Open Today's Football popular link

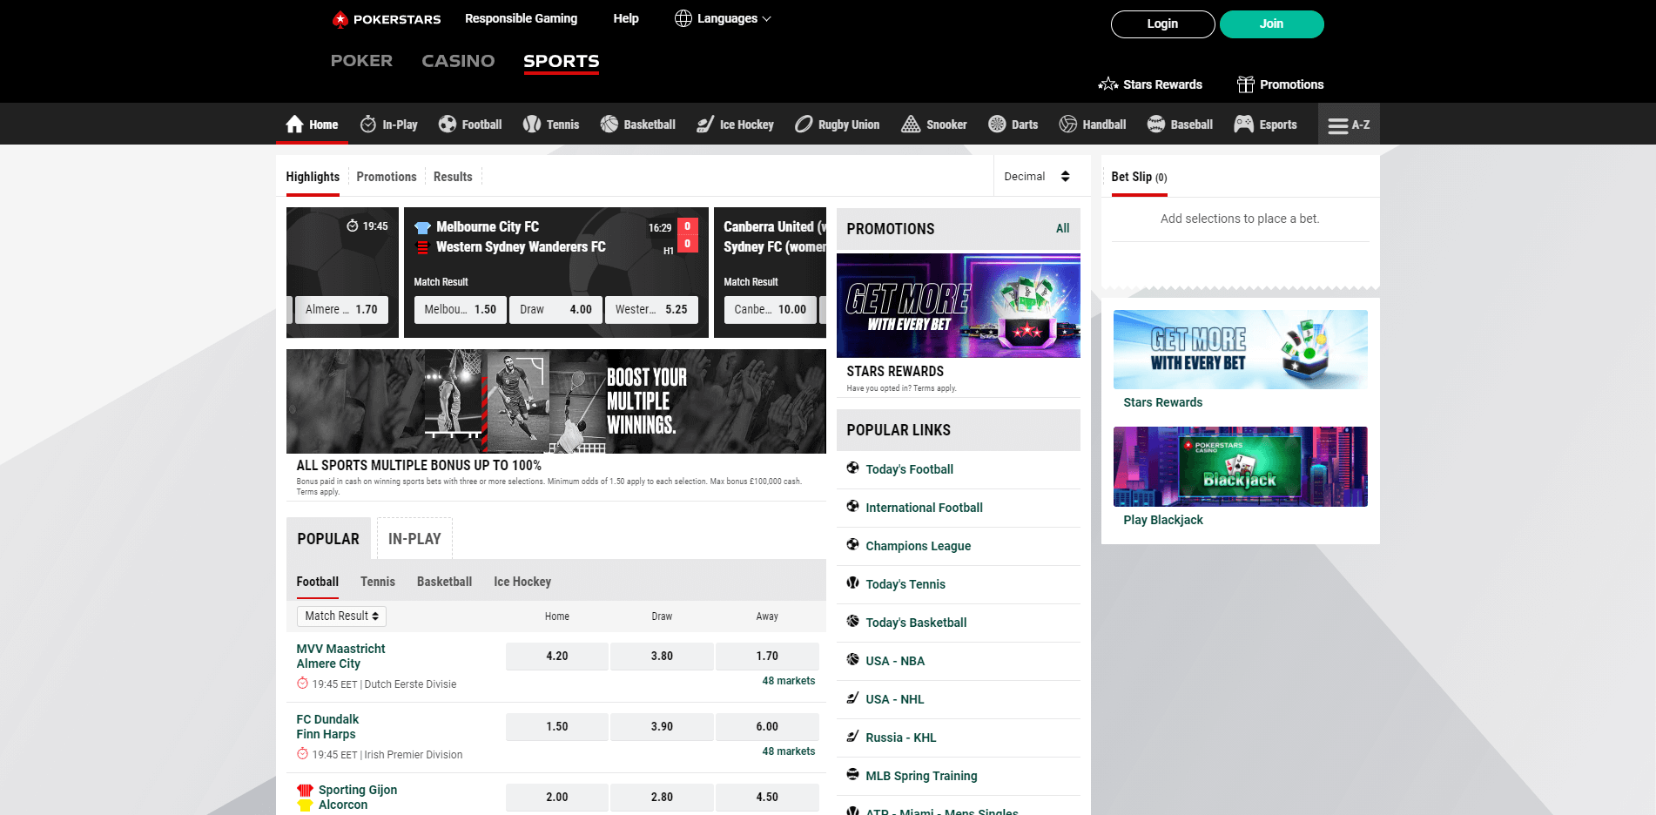pos(909,469)
